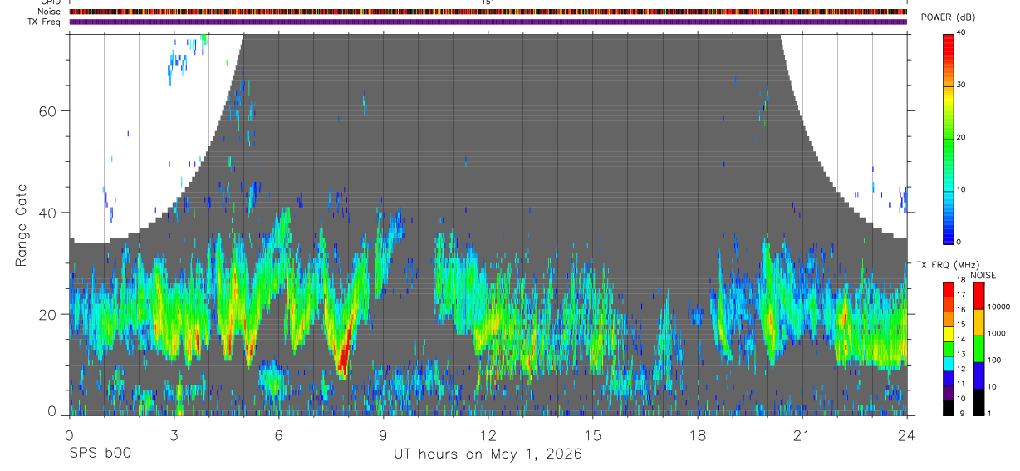
Task: Click the 21 hour tick label
Action: click(x=802, y=435)
